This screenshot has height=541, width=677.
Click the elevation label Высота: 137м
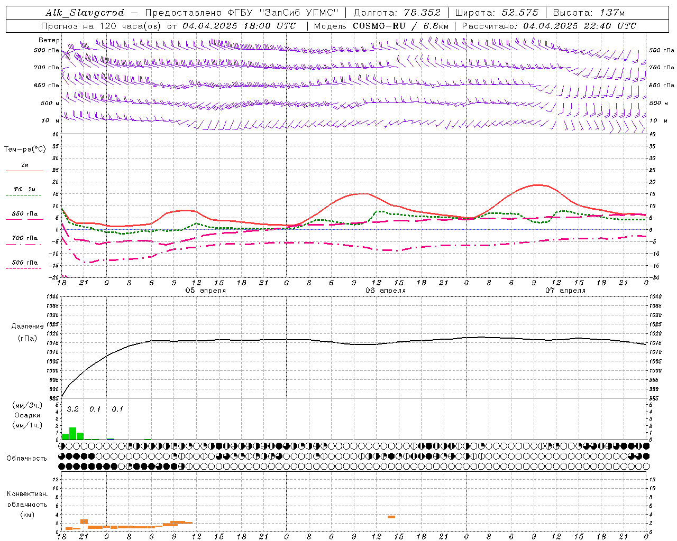(589, 13)
